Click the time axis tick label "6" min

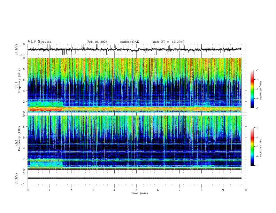[158, 190]
